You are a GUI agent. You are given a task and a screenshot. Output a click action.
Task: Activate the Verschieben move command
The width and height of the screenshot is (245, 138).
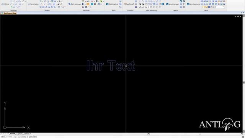coord(33,4)
